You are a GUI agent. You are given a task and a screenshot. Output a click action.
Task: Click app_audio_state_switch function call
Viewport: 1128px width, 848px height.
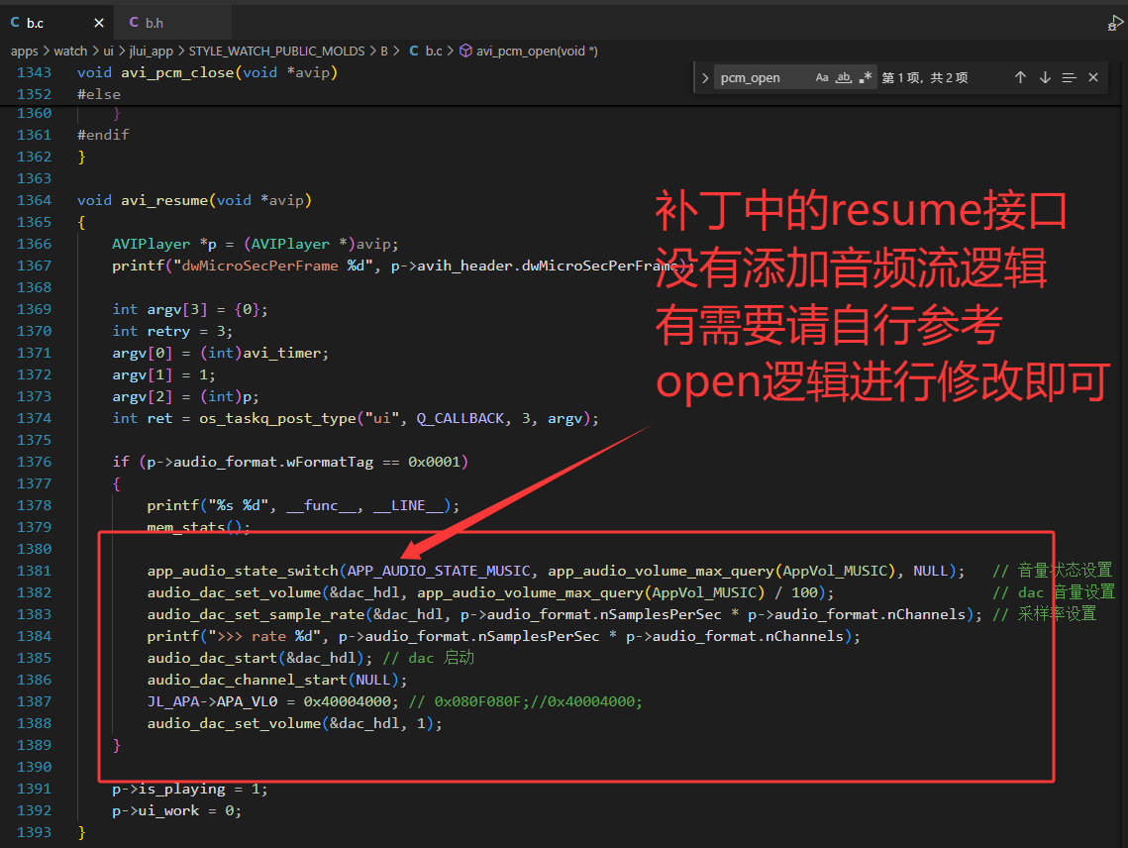tap(243, 571)
